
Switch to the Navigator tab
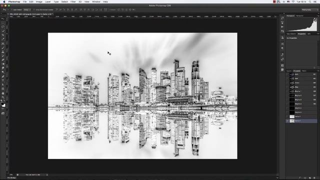[299, 15]
